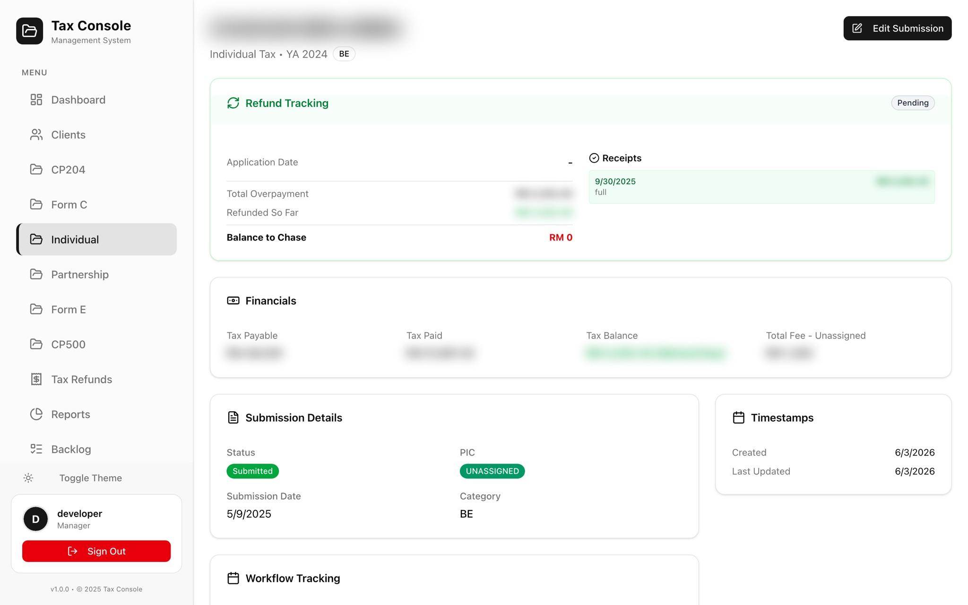Open the Tax Refunds section
The width and height of the screenshot is (968, 605).
[x=96, y=379]
